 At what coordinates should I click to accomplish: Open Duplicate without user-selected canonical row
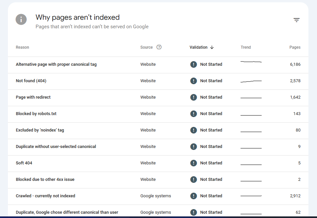coord(158,146)
